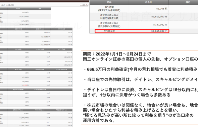Image resolution: width=198 pixels, height=127 pixels.
Task: Click the 委託手数料(消費税込) label in the enlarged table
Action: point(109,26)
